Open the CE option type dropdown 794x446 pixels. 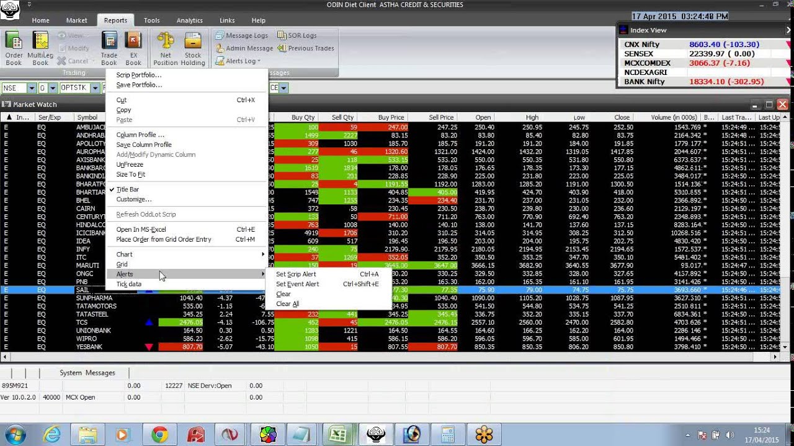pos(283,88)
